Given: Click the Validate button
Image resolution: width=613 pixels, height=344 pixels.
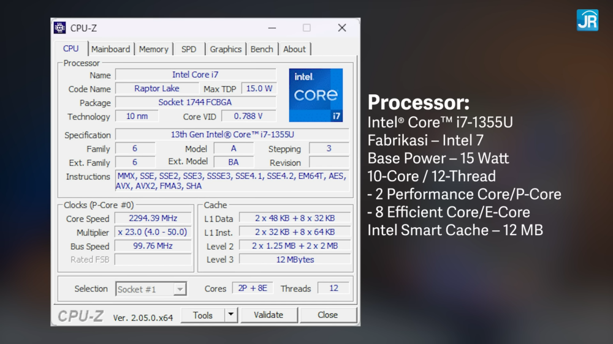Looking at the screenshot, I should (x=268, y=315).
